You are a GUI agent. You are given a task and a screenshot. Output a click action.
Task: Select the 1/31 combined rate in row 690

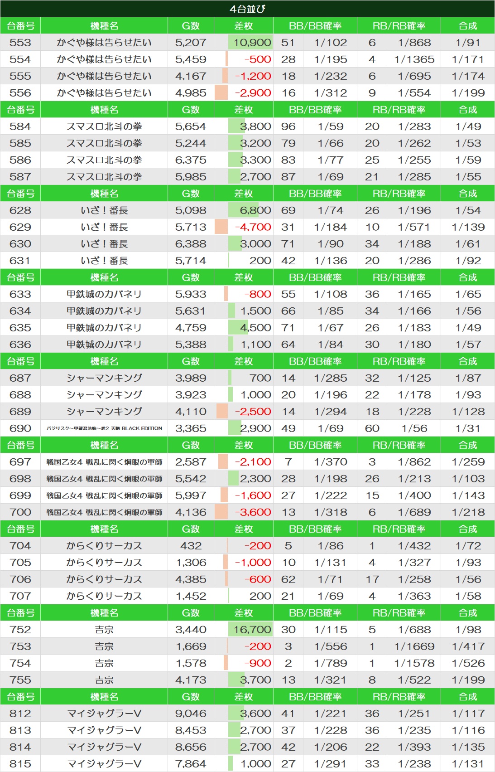[x=468, y=428]
